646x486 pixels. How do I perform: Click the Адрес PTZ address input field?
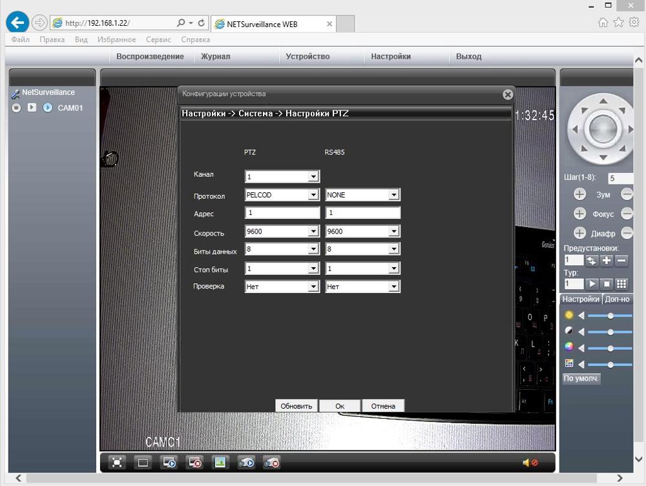[x=282, y=212]
